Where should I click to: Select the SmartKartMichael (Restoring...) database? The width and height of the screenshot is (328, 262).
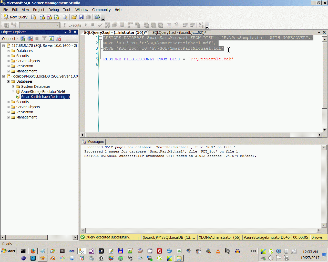pyautogui.click(x=45, y=97)
